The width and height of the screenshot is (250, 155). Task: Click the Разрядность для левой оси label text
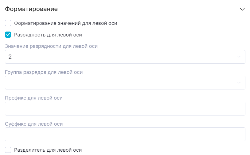coord(48,35)
